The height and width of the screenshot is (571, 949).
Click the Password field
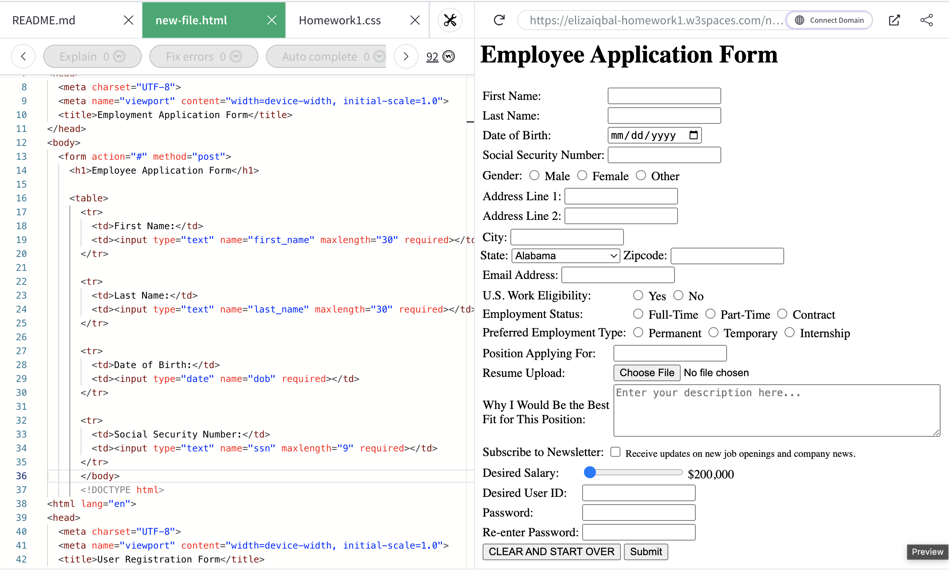639,513
